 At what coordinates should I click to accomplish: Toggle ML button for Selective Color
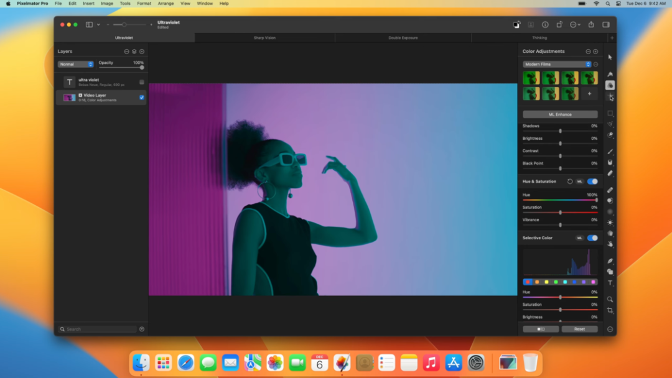[580, 238]
